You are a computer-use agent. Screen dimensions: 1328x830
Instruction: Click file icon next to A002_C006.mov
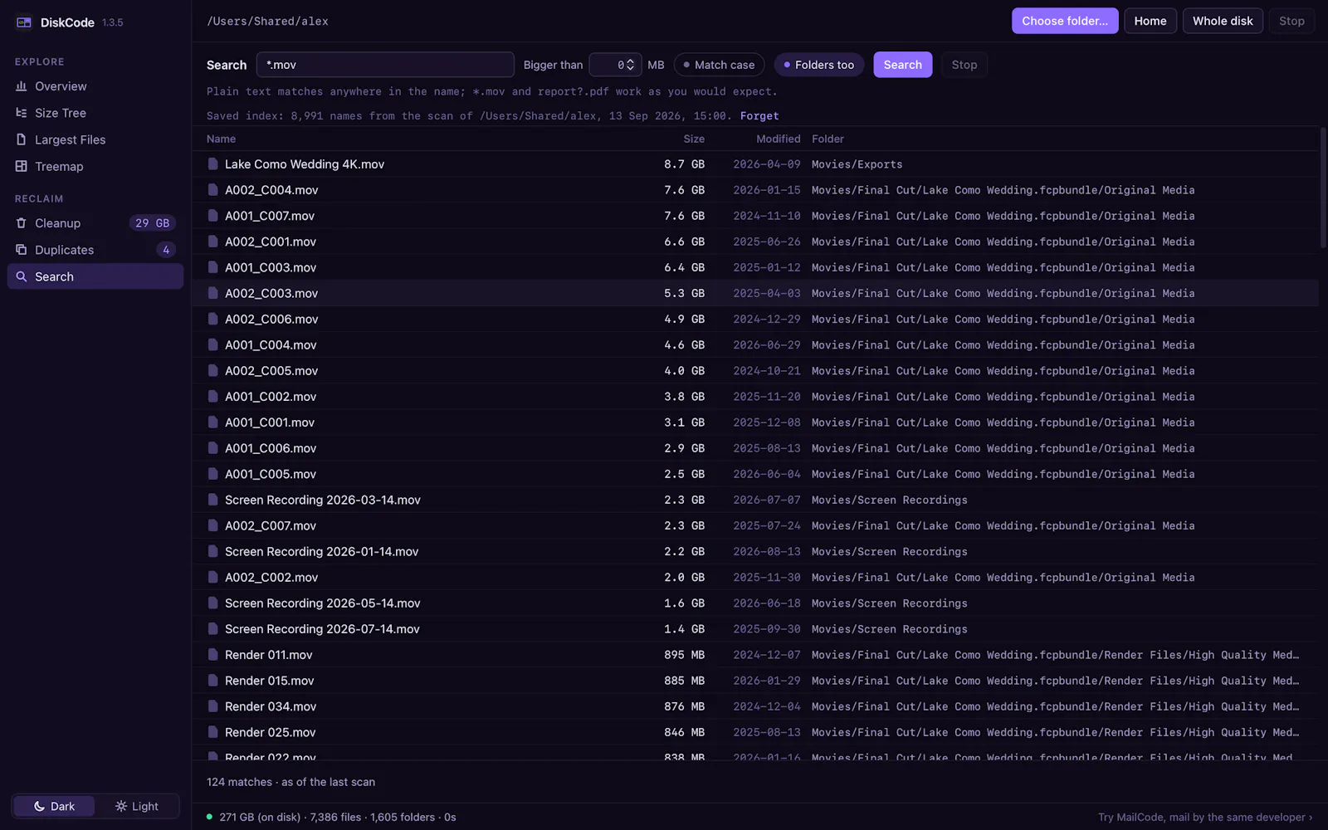(x=213, y=319)
